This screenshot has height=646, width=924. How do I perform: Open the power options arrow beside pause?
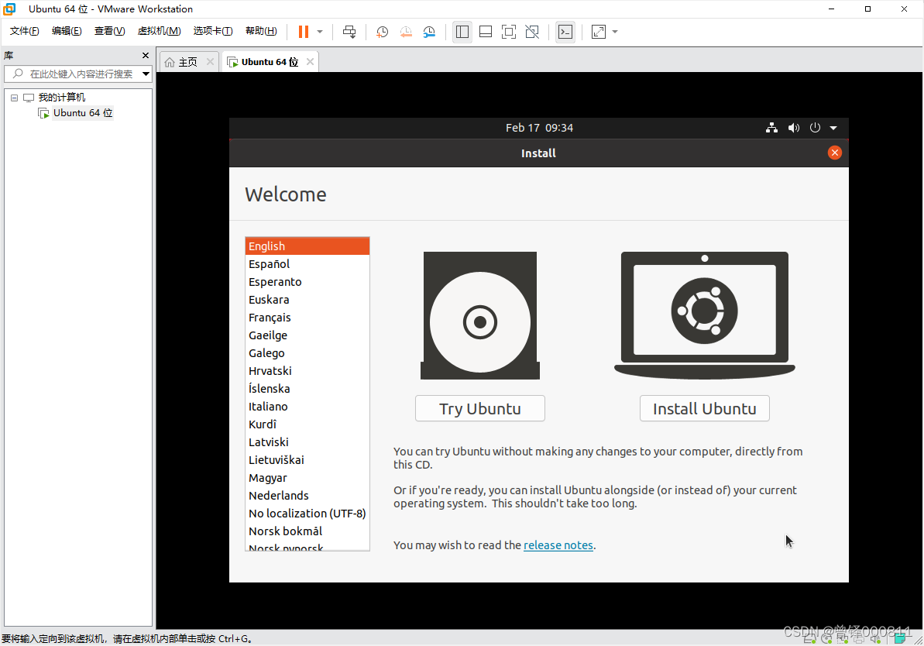tap(320, 32)
